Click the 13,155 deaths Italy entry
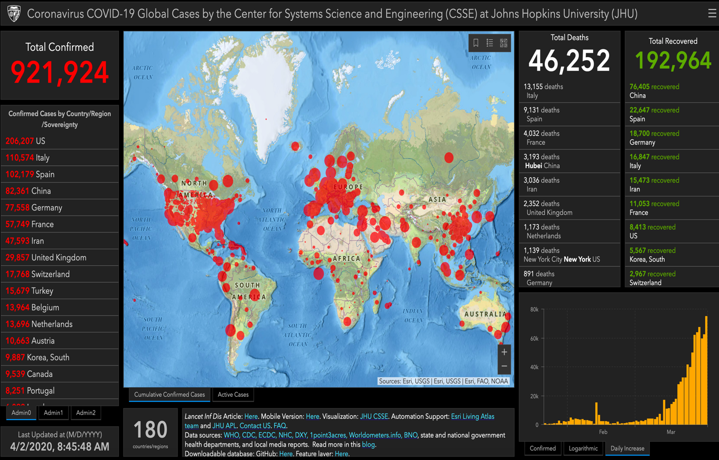The width and height of the screenshot is (719, 460). click(569, 91)
